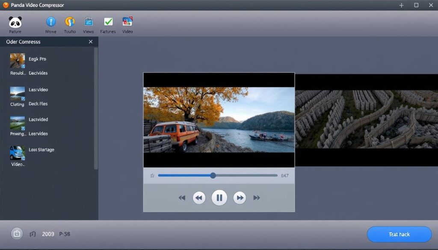Select the Lasrvideo sky thumbnail
The width and height of the screenshot is (438, 250).
tap(18, 93)
